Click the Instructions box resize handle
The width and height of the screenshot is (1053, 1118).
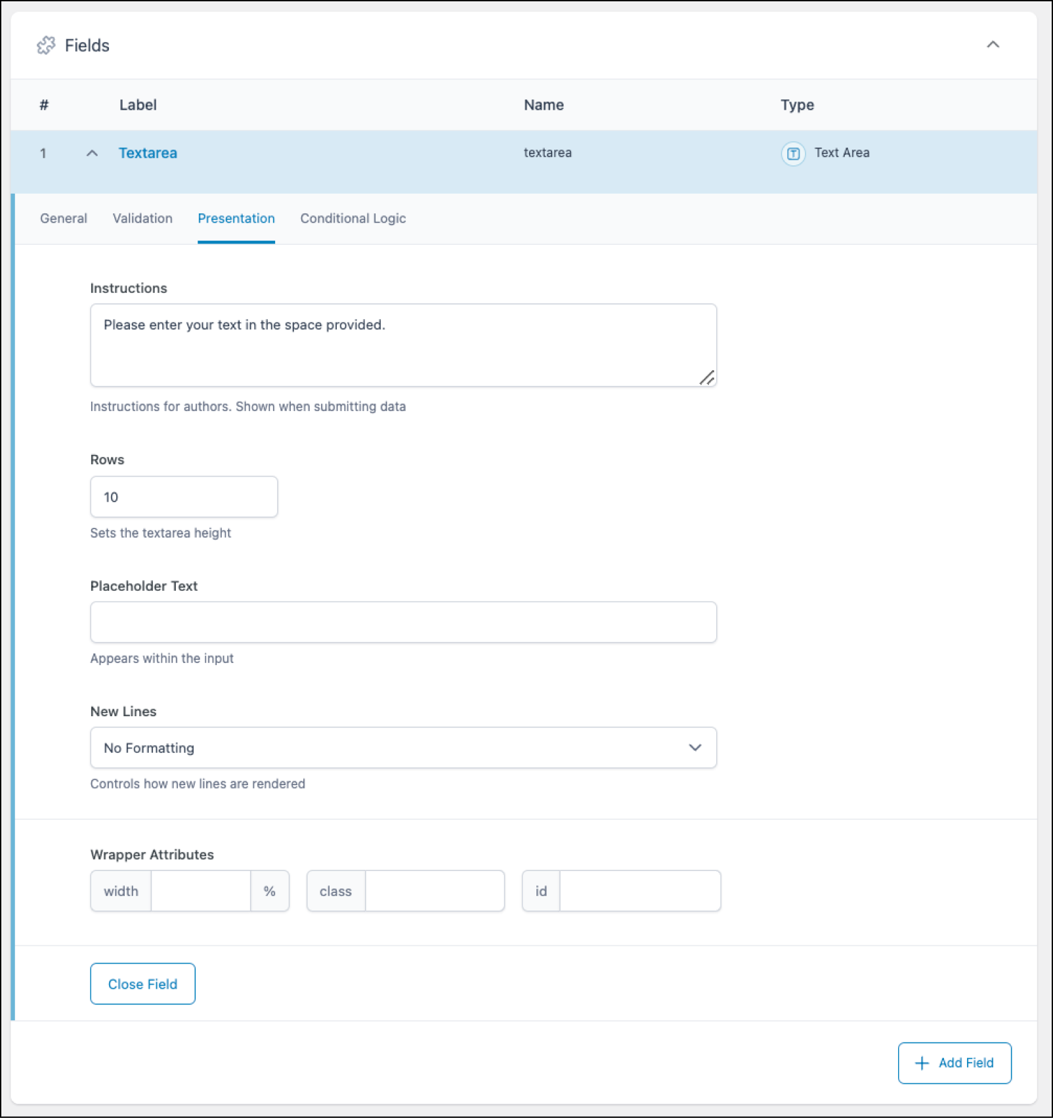coord(707,377)
